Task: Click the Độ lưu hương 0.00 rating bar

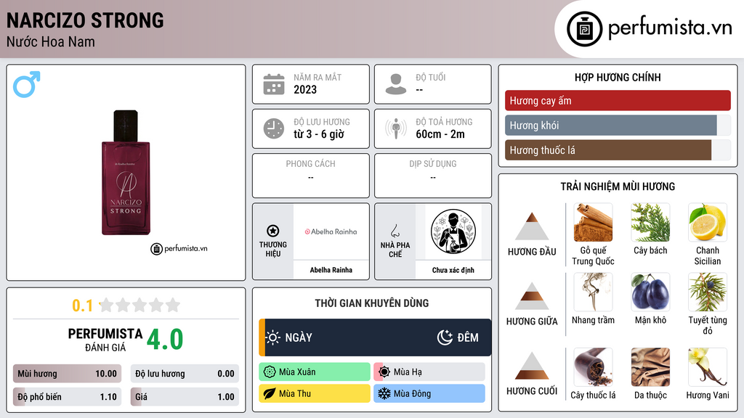Action: (185, 374)
